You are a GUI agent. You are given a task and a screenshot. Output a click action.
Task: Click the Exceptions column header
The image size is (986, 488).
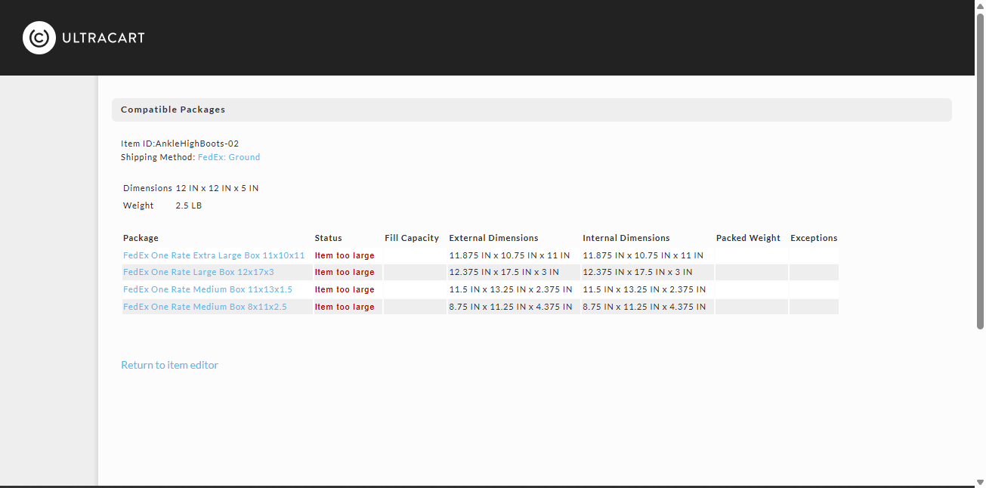(x=814, y=238)
